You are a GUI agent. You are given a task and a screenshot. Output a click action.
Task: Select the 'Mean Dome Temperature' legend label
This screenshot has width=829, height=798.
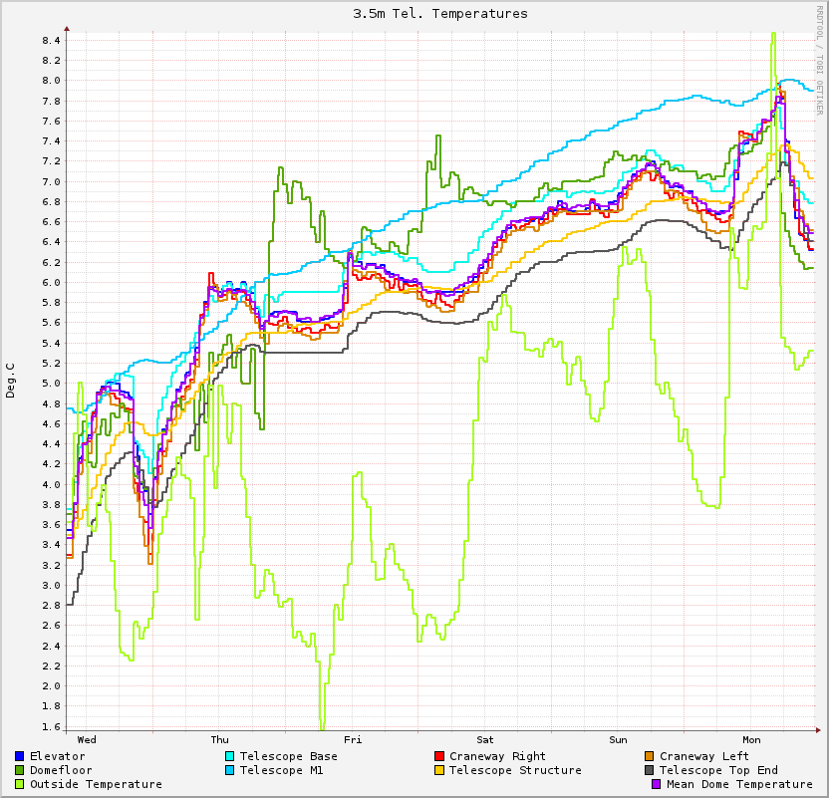(739, 784)
